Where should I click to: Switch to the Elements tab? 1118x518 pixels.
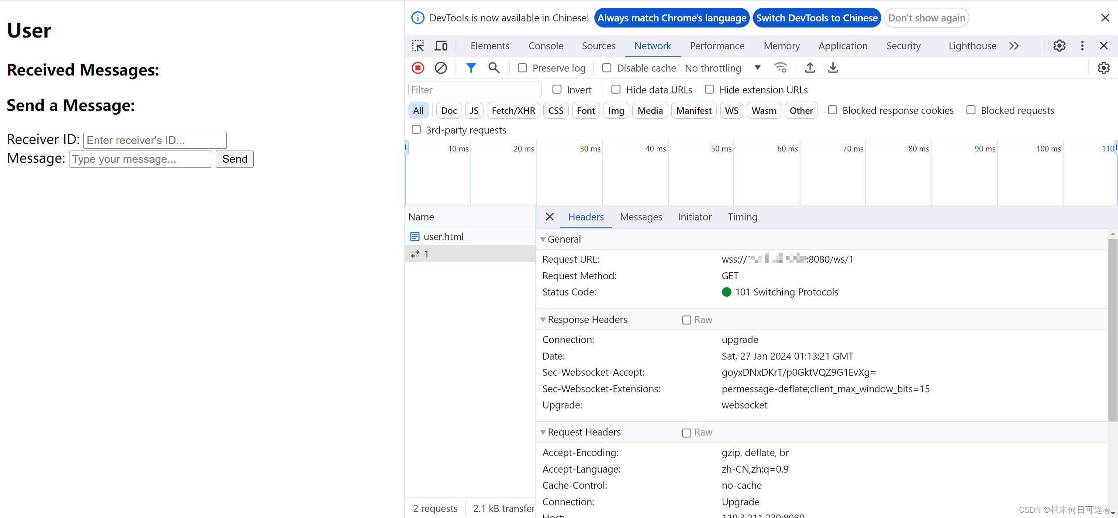490,46
